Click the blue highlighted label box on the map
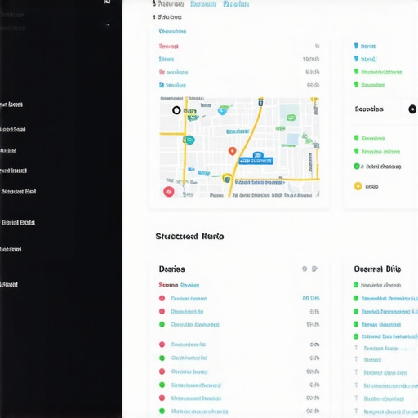This screenshot has width=418, height=418. click(256, 161)
